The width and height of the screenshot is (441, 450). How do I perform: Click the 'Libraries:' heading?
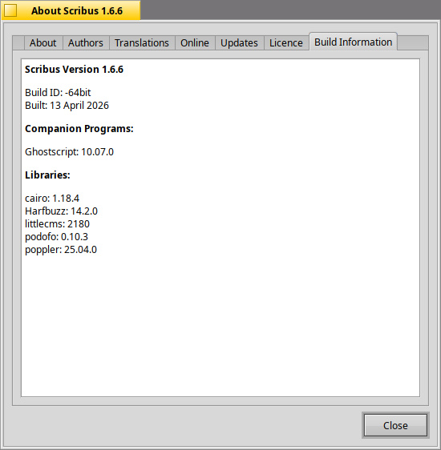point(47,175)
